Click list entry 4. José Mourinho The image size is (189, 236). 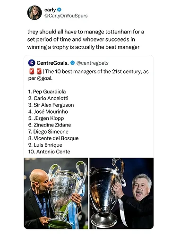tap(48, 111)
